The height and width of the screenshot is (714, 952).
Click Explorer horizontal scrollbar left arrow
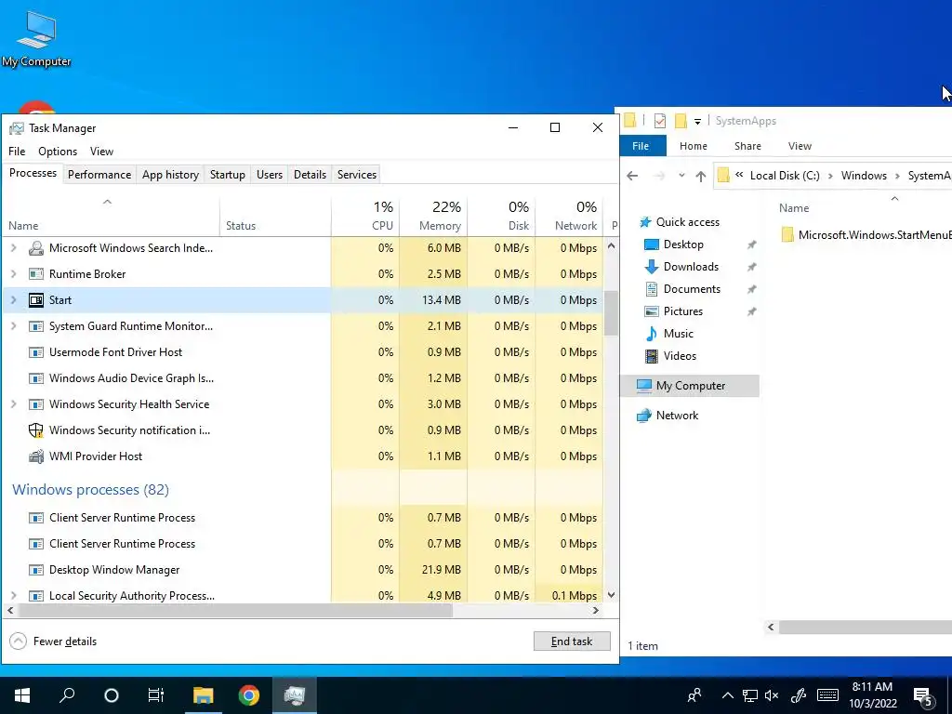(771, 628)
